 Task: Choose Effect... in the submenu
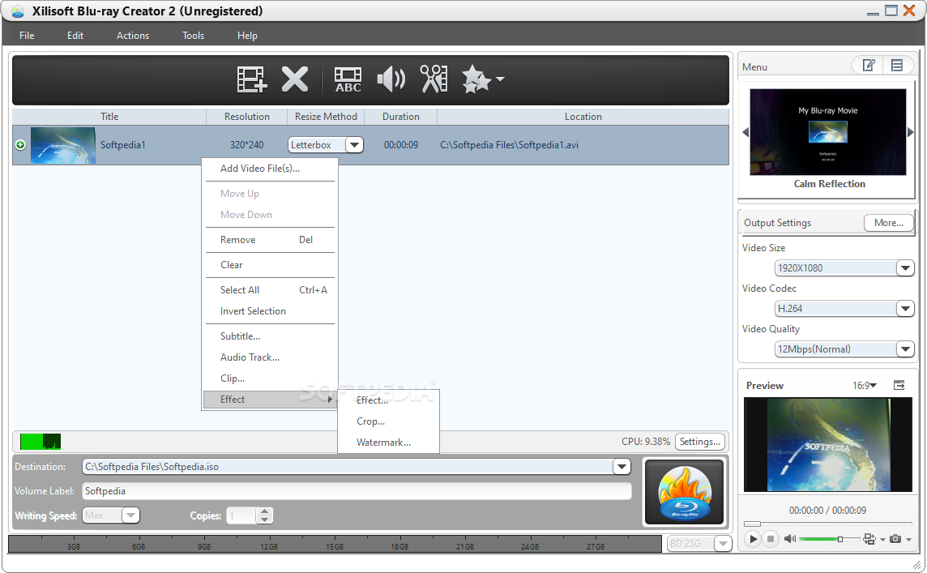388,400
